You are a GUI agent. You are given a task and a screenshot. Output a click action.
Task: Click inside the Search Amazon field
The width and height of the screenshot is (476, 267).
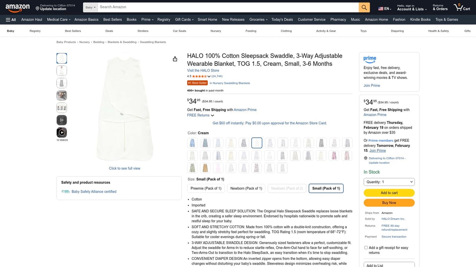228,7
